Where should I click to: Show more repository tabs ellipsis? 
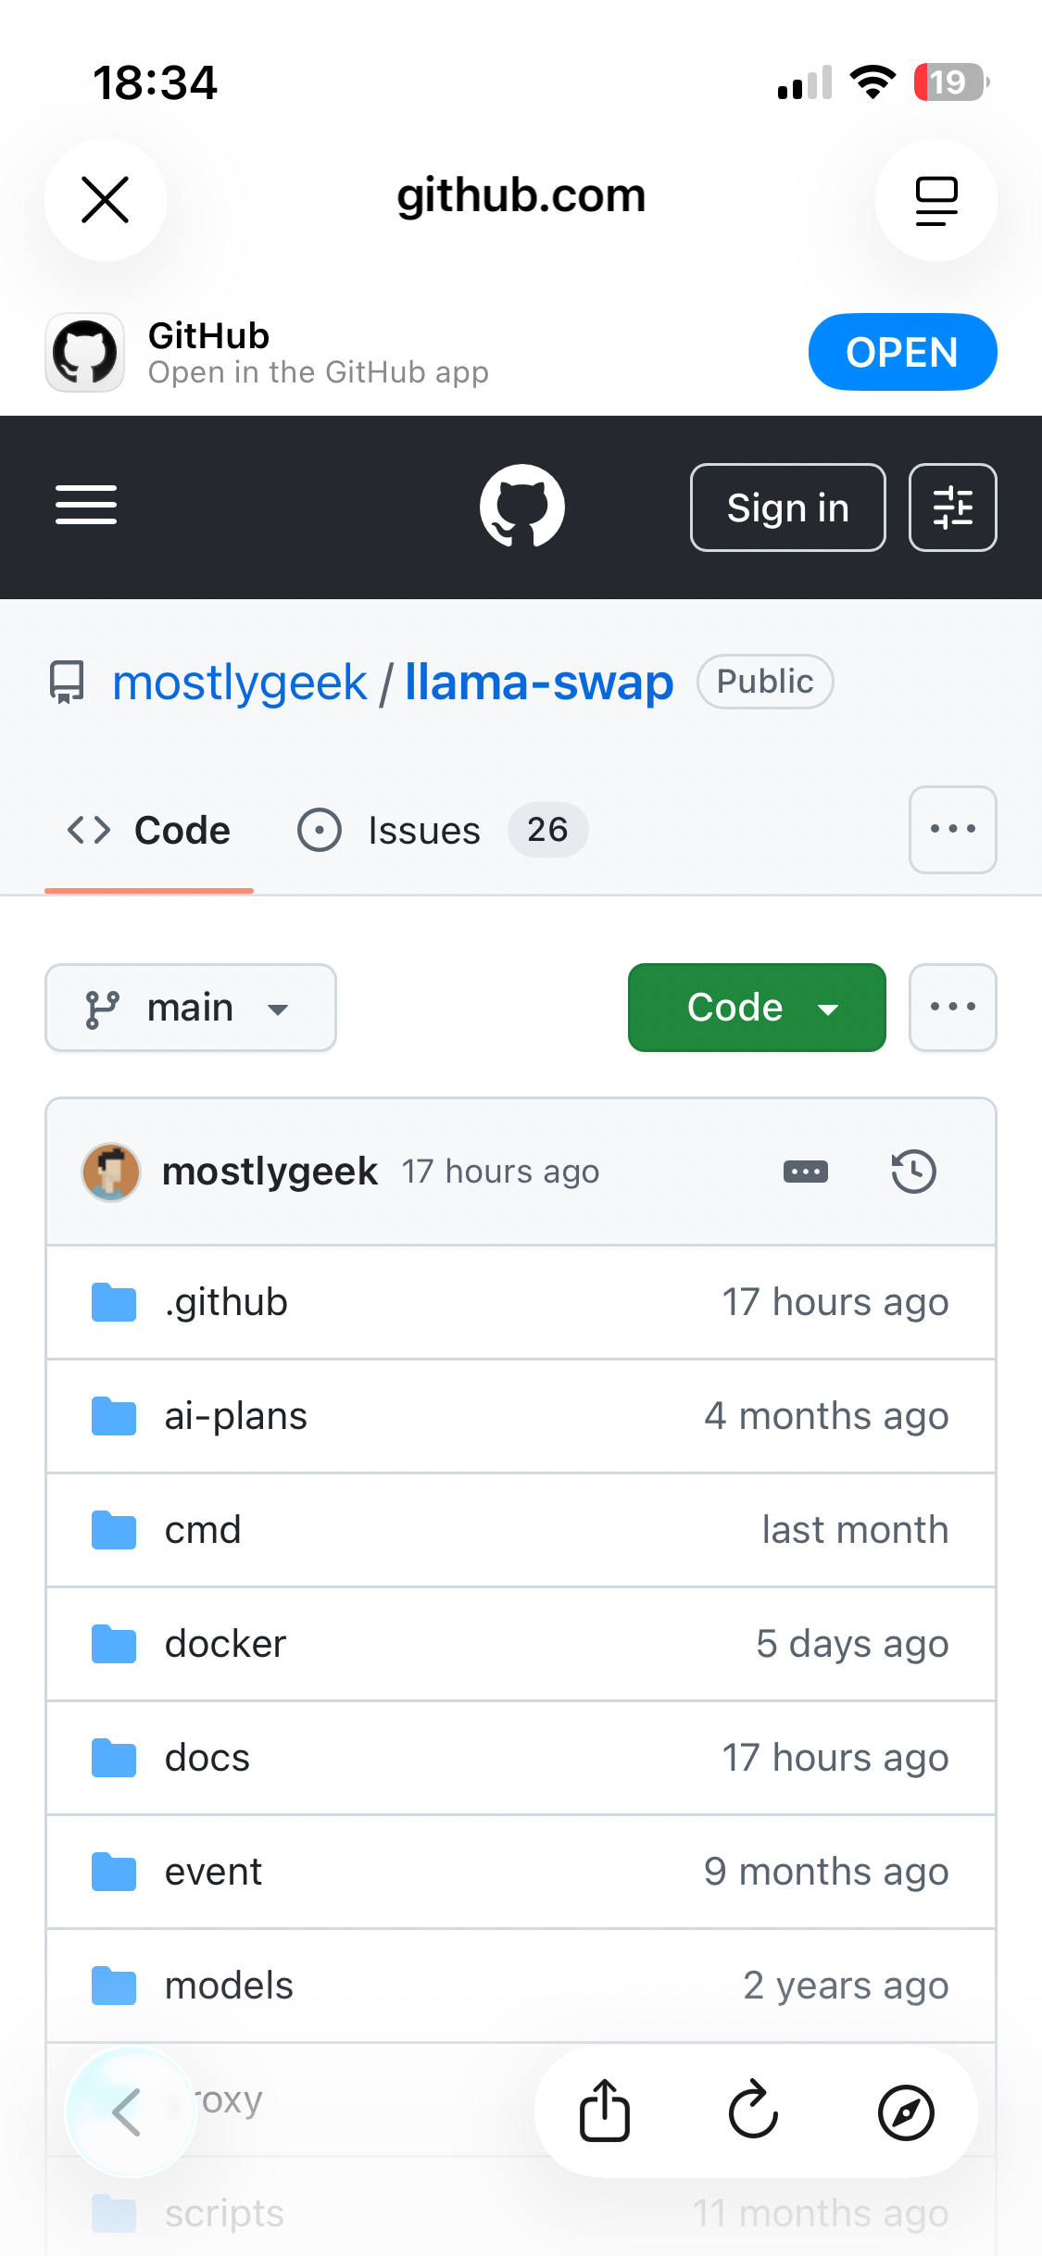(952, 830)
